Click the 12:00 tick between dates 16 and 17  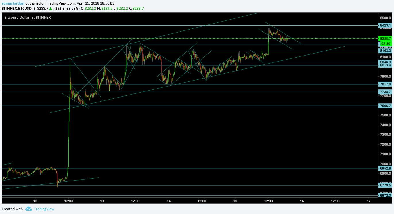[x=335, y=201]
